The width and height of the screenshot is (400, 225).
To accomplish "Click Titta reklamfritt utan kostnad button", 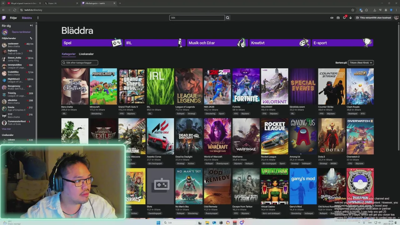I will [x=373, y=18].
